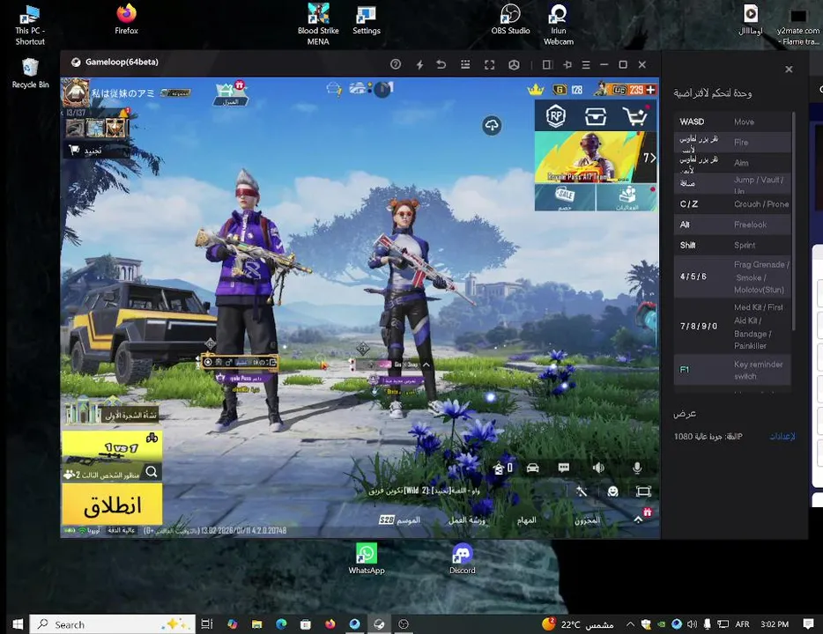
Task: Click the undo arrow icon in Gameloop titlebar
Action: [441, 64]
